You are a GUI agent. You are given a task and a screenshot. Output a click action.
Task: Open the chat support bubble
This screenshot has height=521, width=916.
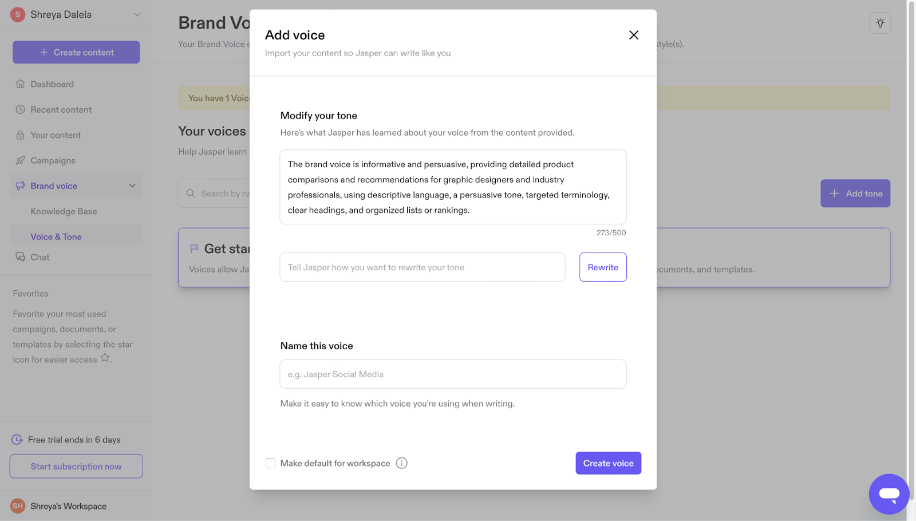(889, 494)
